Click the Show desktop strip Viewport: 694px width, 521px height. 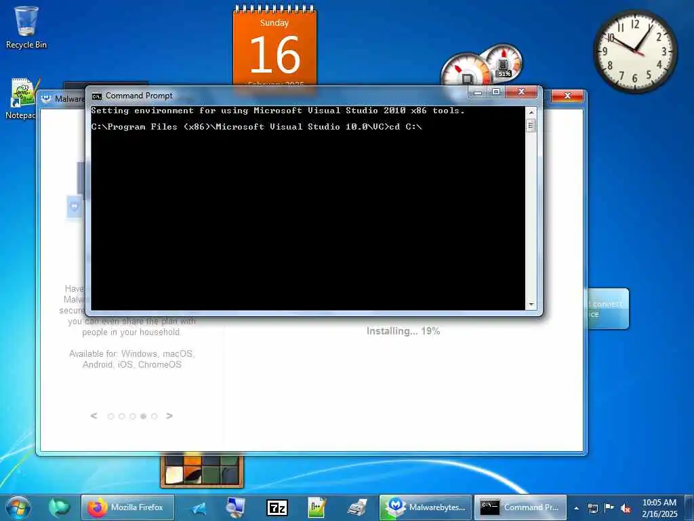[x=691, y=507]
